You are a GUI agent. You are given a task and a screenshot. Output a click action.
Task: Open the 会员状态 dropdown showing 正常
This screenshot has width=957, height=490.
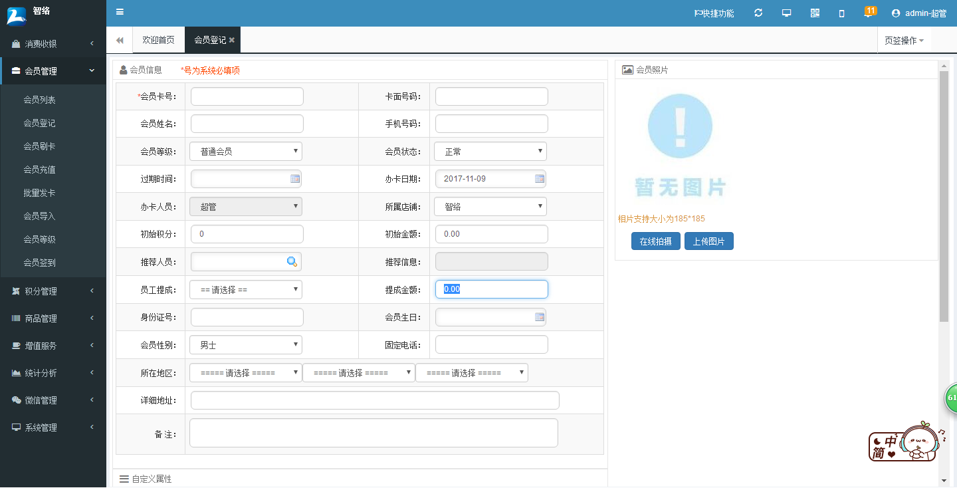point(490,152)
